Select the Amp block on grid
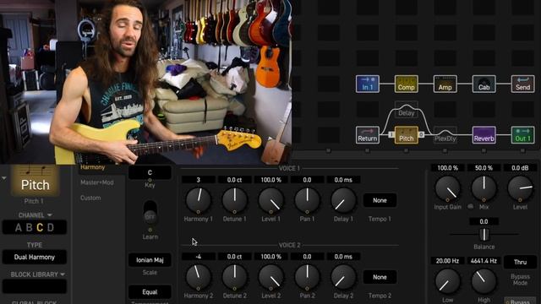The image size is (541, 304). pyautogui.click(x=445, y=84)
